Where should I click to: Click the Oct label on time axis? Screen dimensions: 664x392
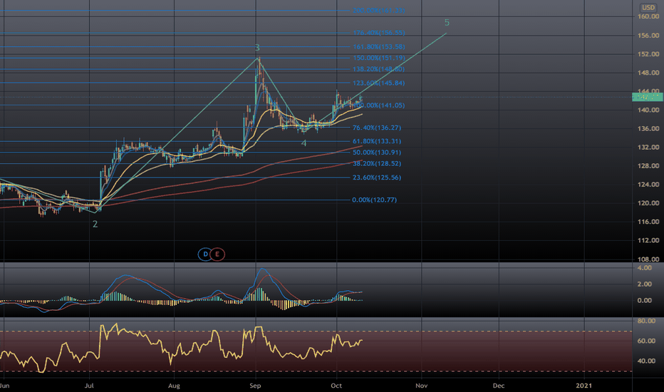tap(336, 386)
